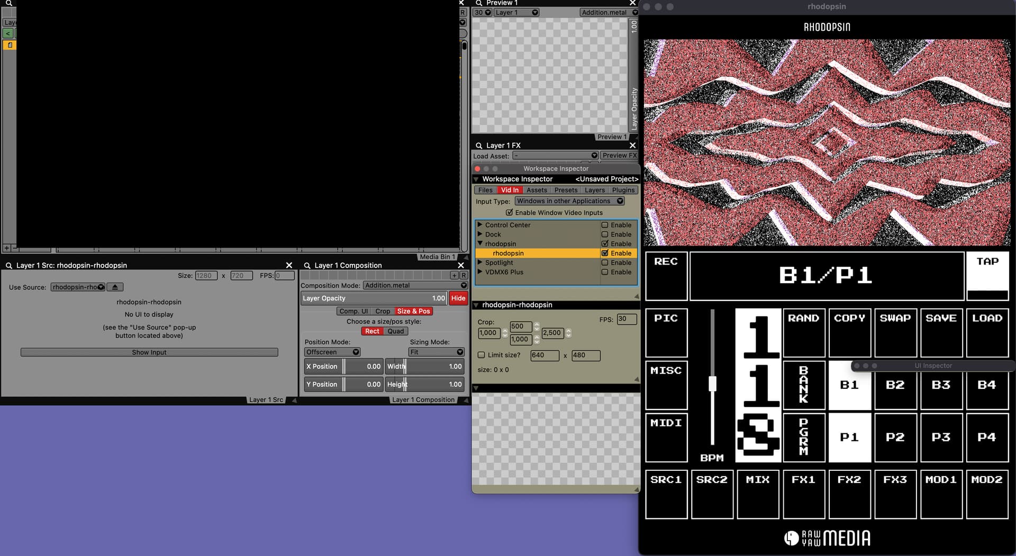Click the SWAP pad
The height and width of the screenshot is (556, 1016).
tap(895, 333)
